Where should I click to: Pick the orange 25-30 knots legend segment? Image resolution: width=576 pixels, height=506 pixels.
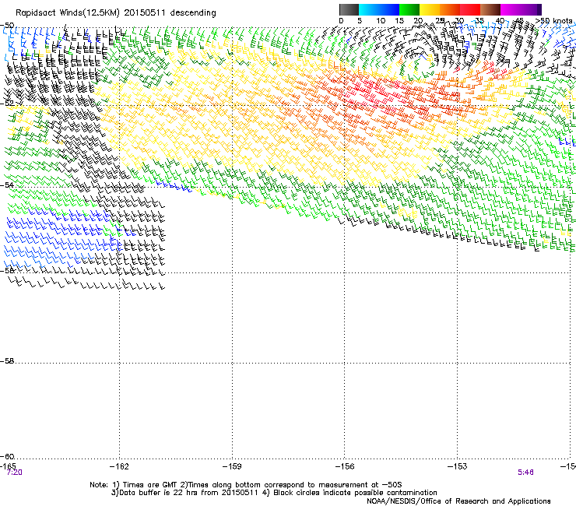pos(450,9)
